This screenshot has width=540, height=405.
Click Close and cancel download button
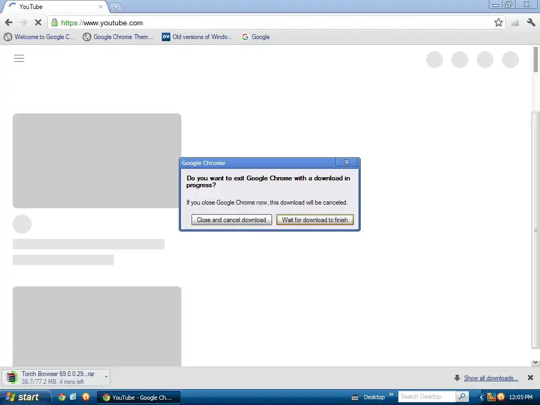[232, 220]
